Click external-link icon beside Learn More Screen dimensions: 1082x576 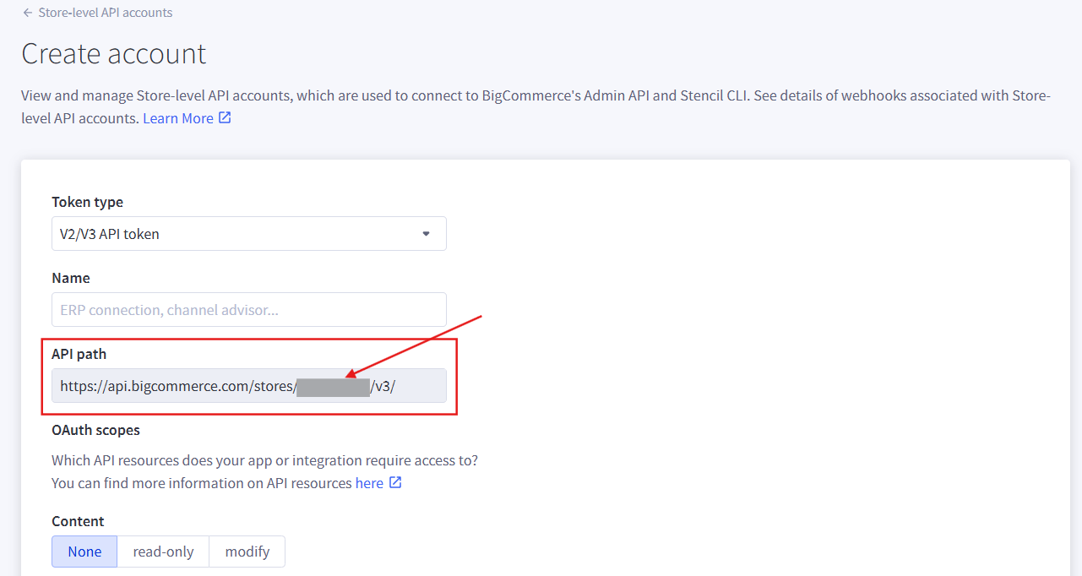click(225, 117)
